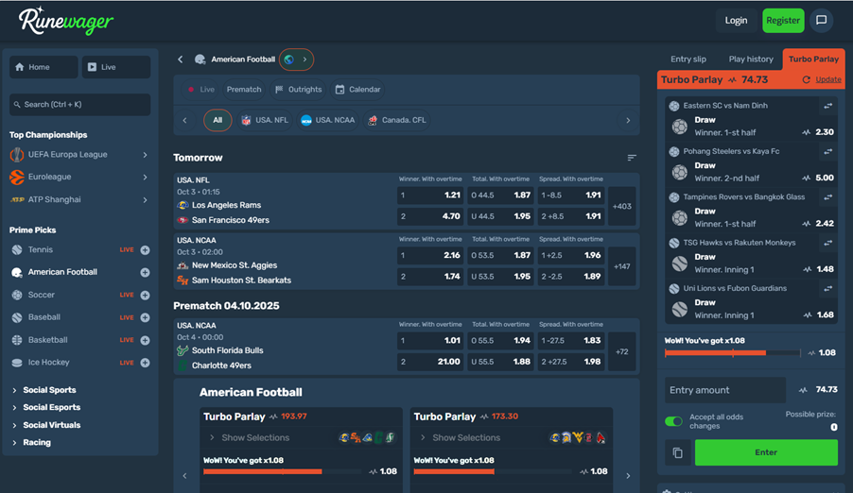This screenshot has height=493, width=853.
Task: Open the globe region selector
Action: (x=297, y=59)
